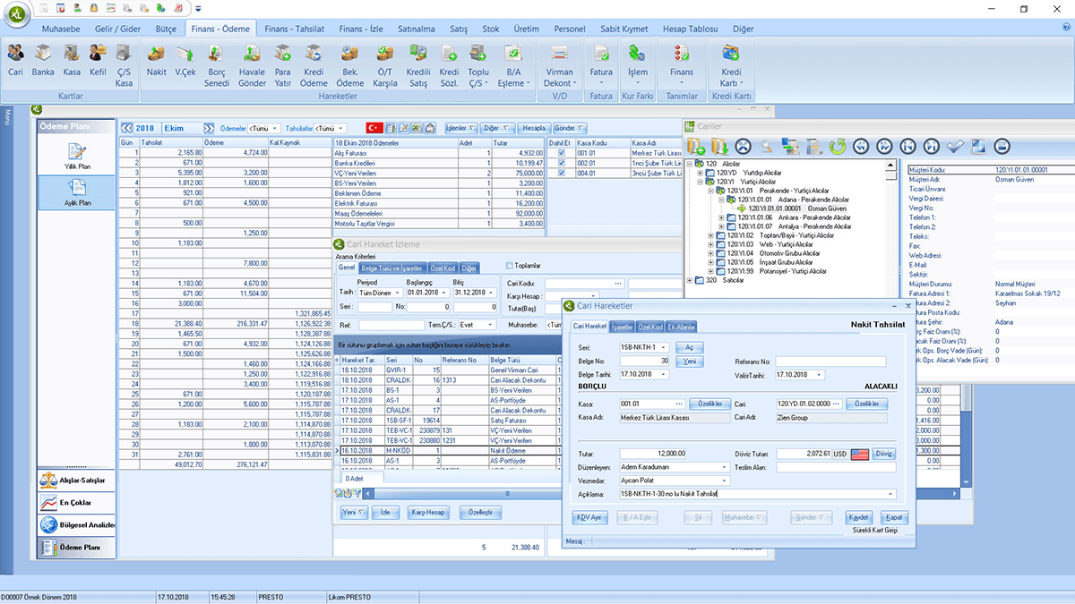
Task: Expand the 320 Satıcılar tree node
Action: pyautogui.click(x=690, y=280)
